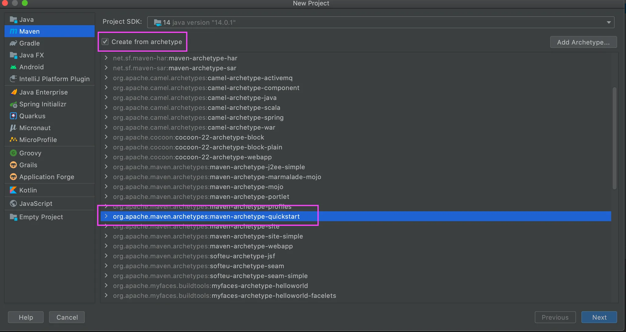Click the Kotlin logo icon
626x332 pixels.
13,190
